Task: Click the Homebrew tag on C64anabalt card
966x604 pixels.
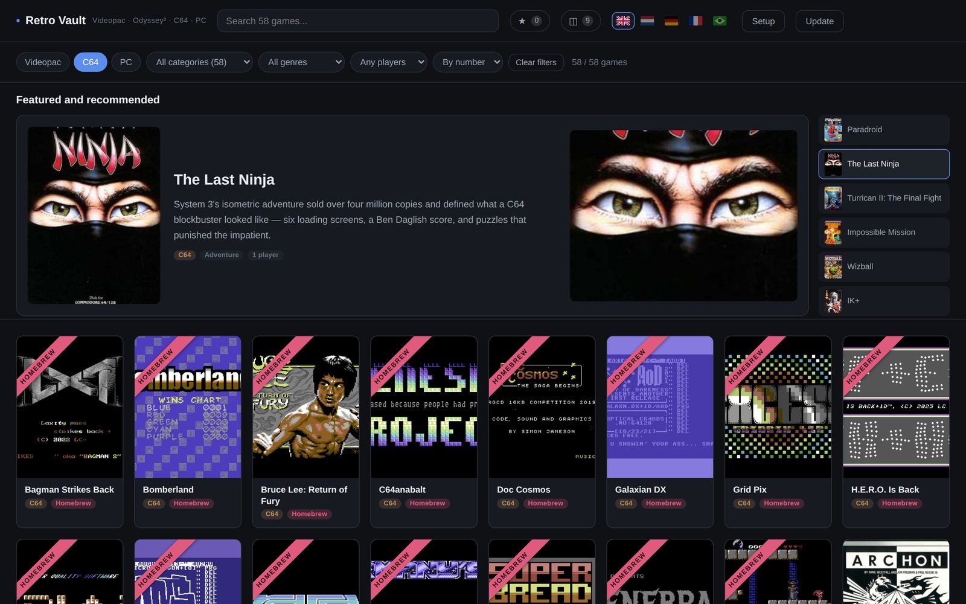Action: (427, 503)
